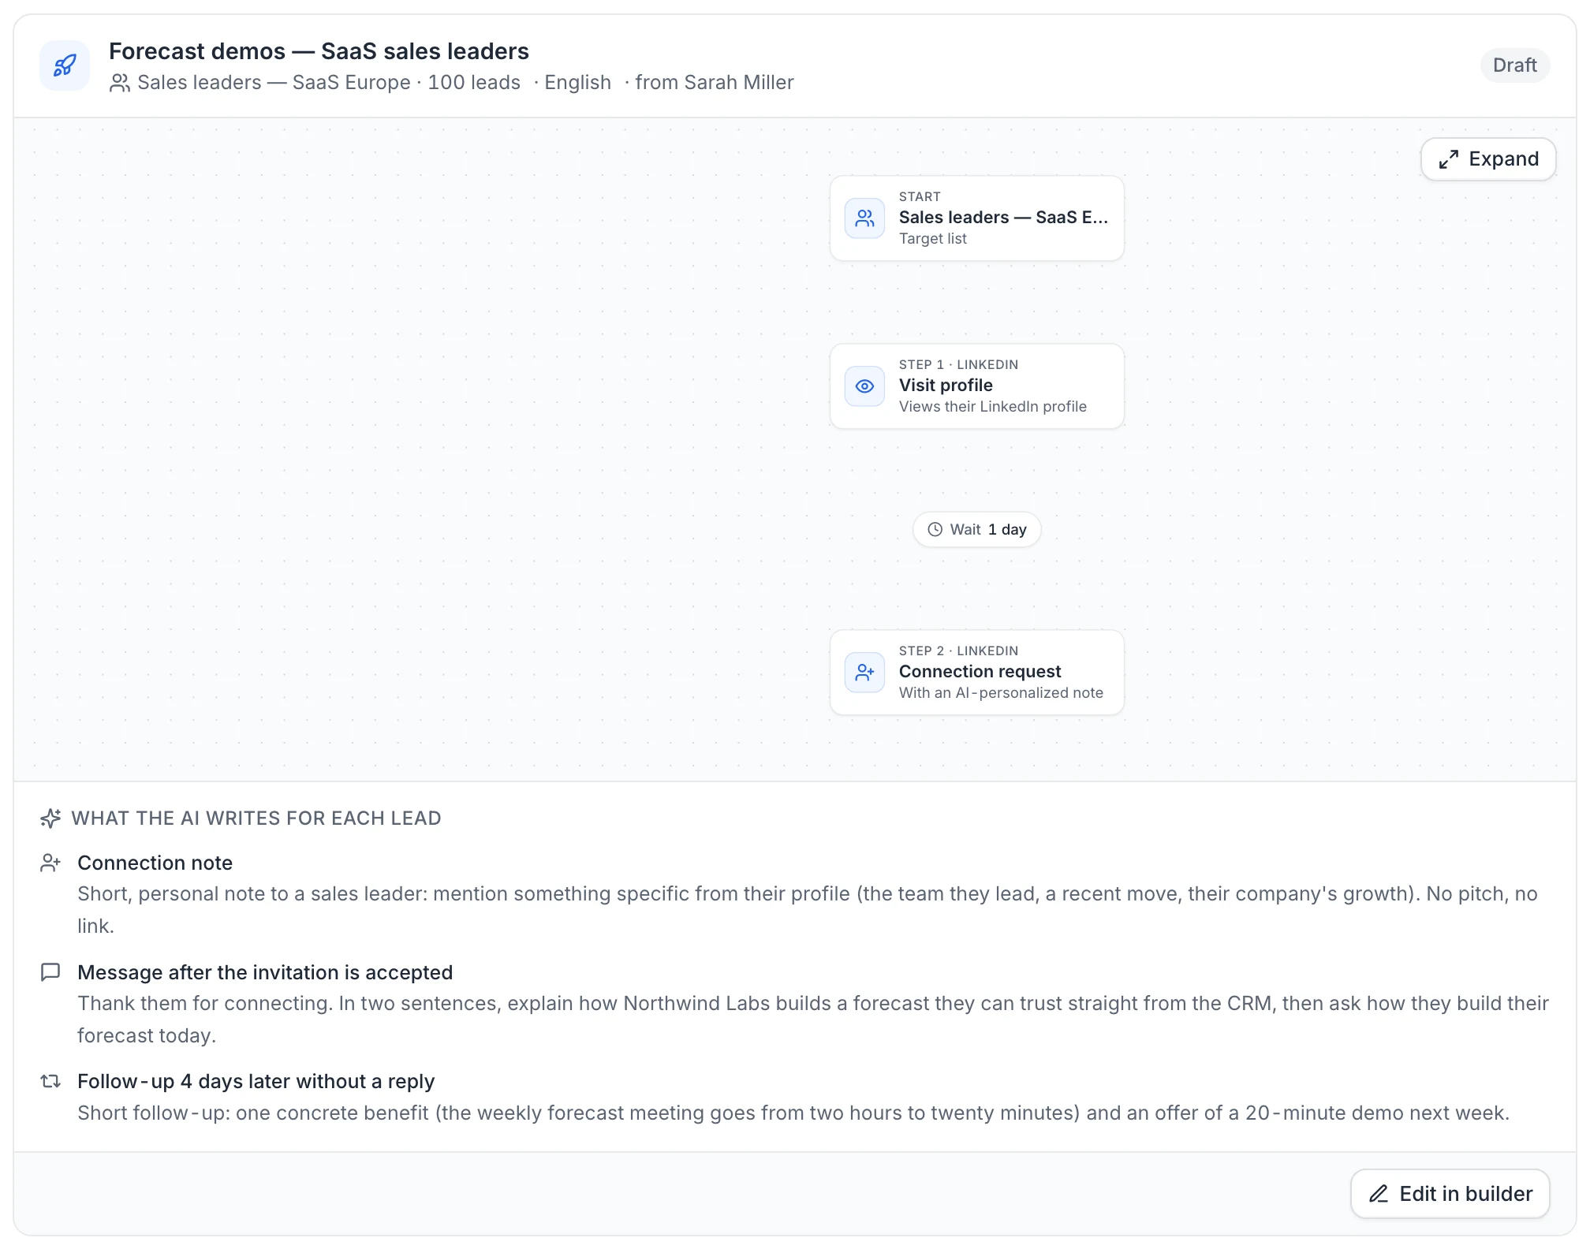1590x1249 pixels.
Task: Click "Views their LinkedIn profile" description
Action: [x=993, y=407]
